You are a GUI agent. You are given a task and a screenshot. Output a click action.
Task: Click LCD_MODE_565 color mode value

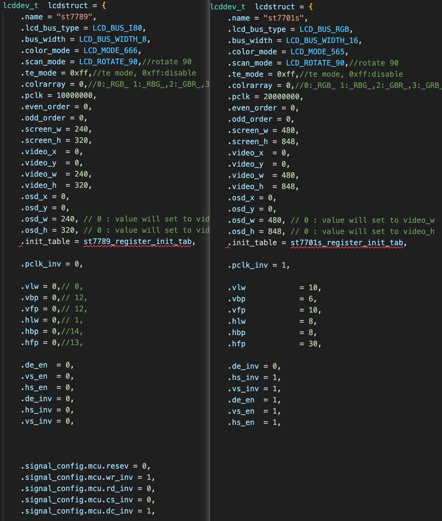point(317,52)
